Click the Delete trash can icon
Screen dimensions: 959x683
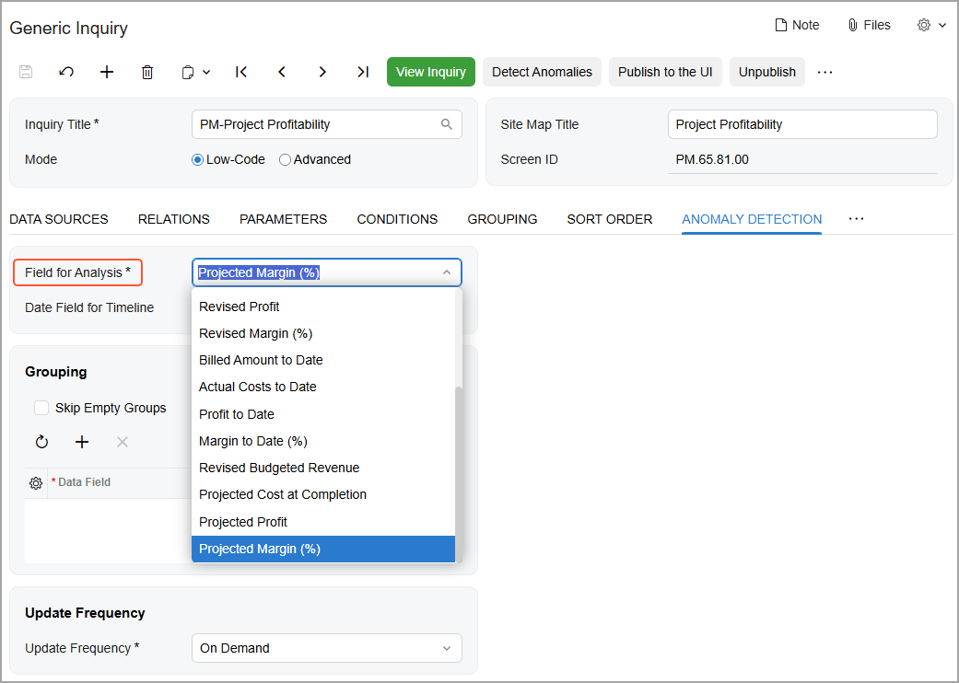147,72
